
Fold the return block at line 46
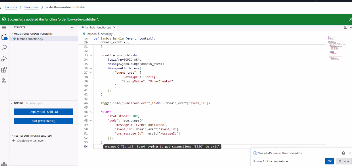pos(91,112)
